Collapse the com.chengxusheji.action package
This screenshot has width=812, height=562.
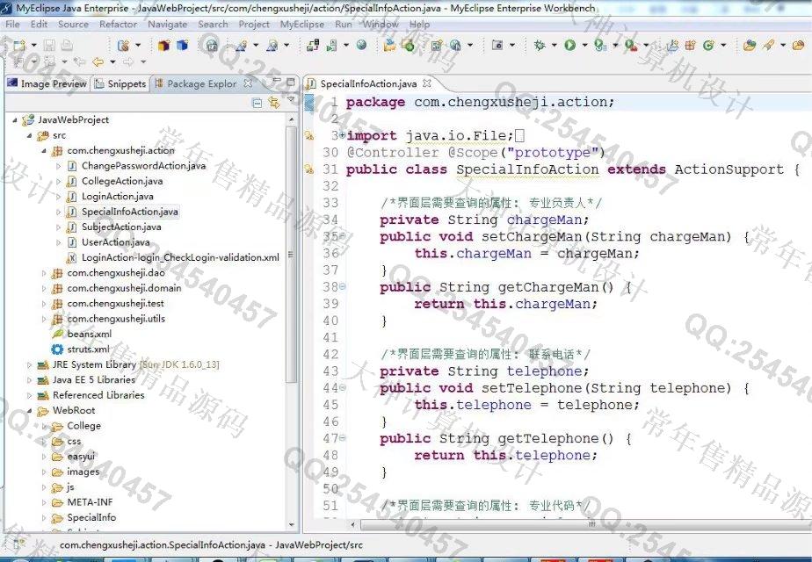coord(44,150)
